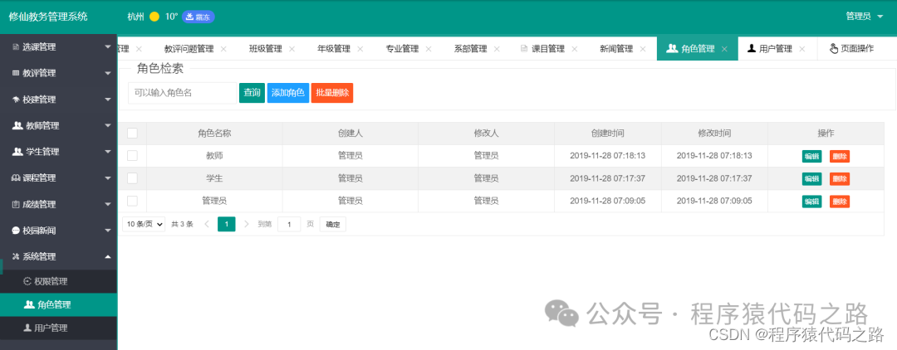Click the 权限管理 submenu icon

(27, 281)
